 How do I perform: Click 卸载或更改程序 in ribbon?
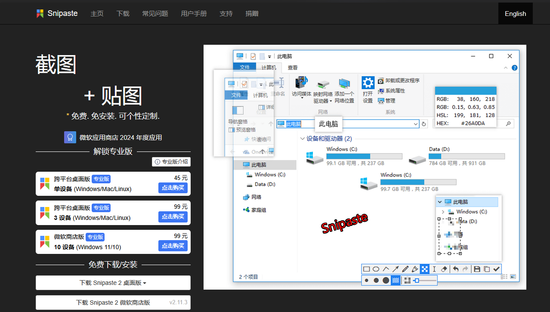pos(399,80)
